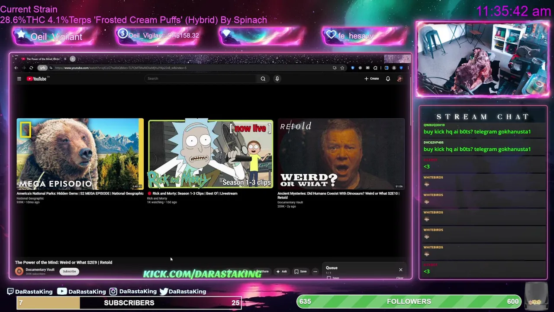Viewport: 554px width, 312px height.
Task: Close the 'The Power of the Mind' tab
Action: (x=65, y=59)
